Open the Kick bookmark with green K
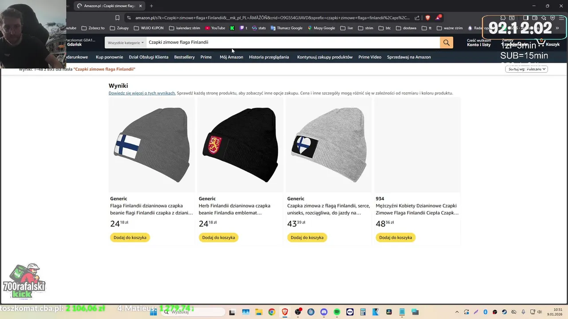 pyautogui.click(x=232, y=28)
